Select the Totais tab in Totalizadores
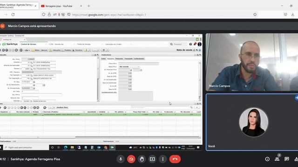This screenshot has width=298, height=167. click(103, 59)
